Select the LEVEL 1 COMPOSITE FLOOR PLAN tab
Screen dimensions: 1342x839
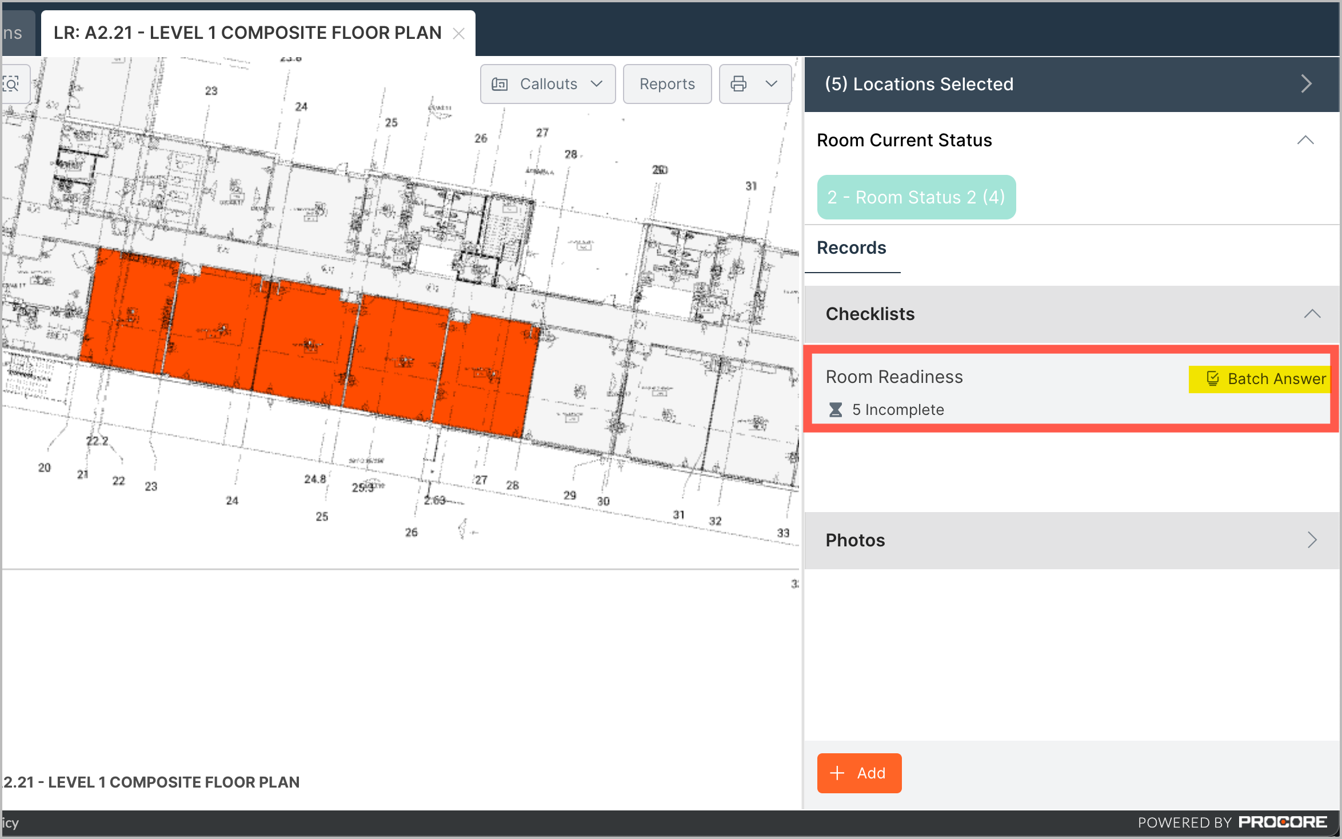[x=246, y=33]
